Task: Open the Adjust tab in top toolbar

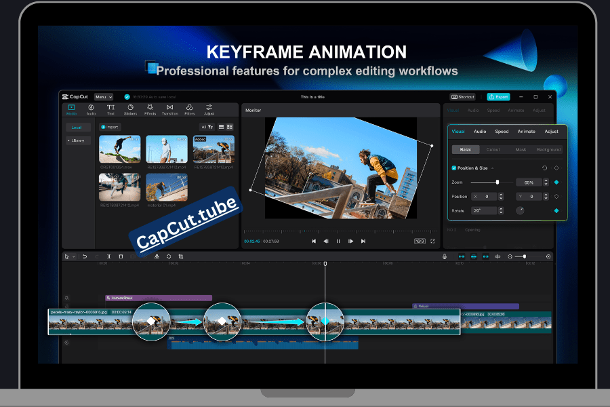Action: tap(209, 109)
